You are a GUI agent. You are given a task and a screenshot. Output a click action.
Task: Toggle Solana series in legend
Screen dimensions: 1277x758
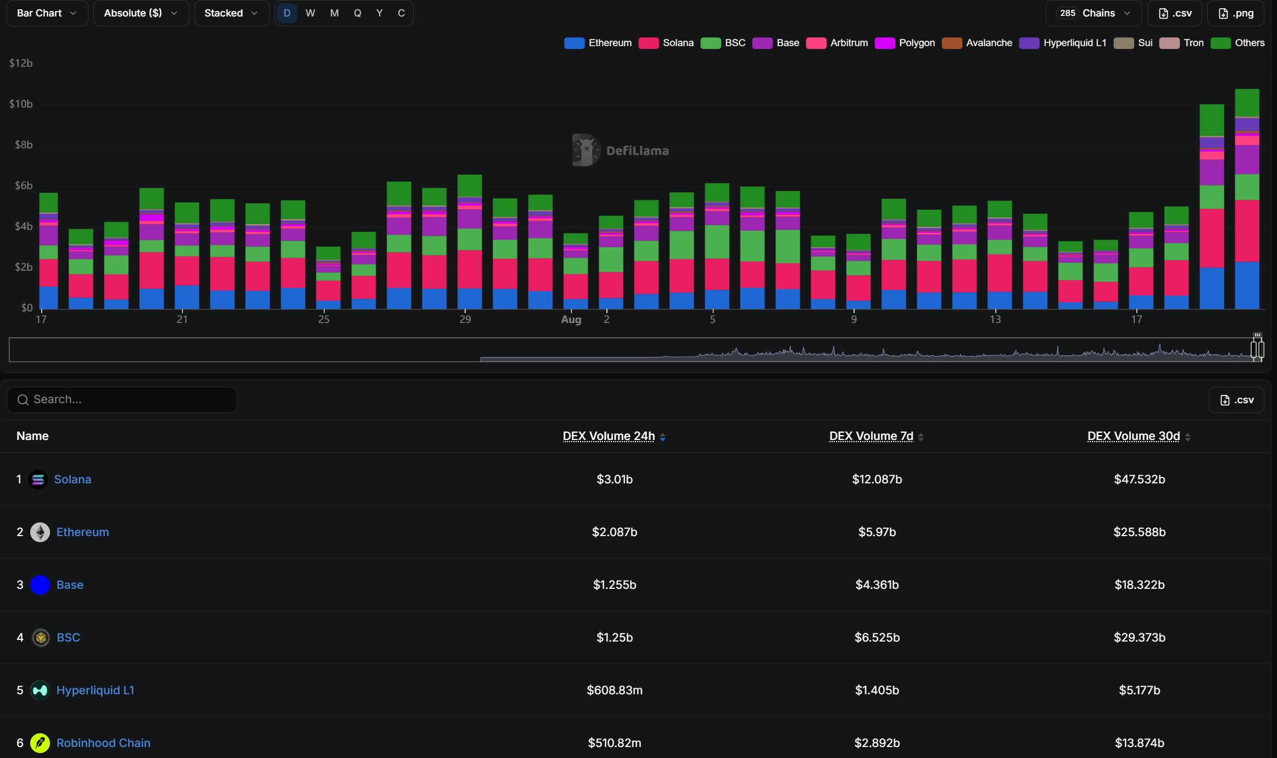[x=666, y=43]
